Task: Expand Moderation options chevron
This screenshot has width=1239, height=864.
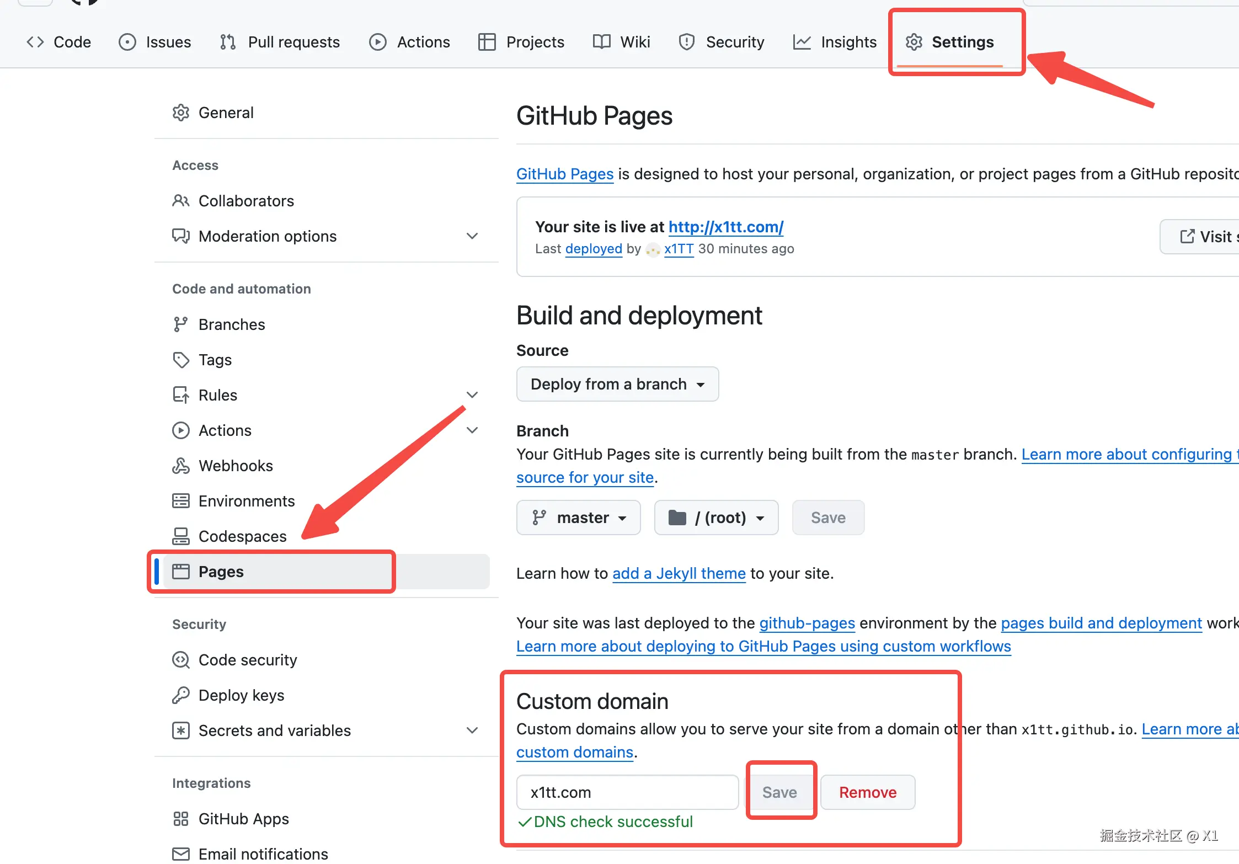Action: click(x=472, y=236)
